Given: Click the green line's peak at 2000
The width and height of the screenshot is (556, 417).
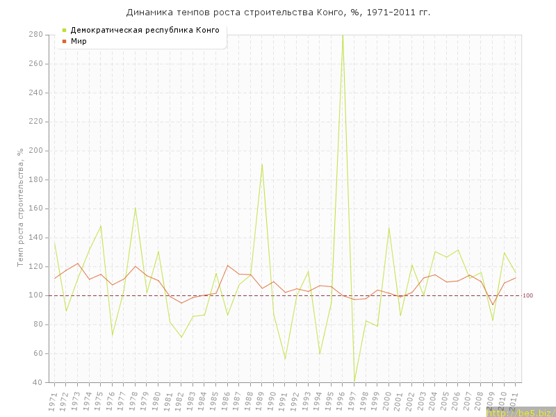Looking at the screenshot, I should [x=389, y=228].
